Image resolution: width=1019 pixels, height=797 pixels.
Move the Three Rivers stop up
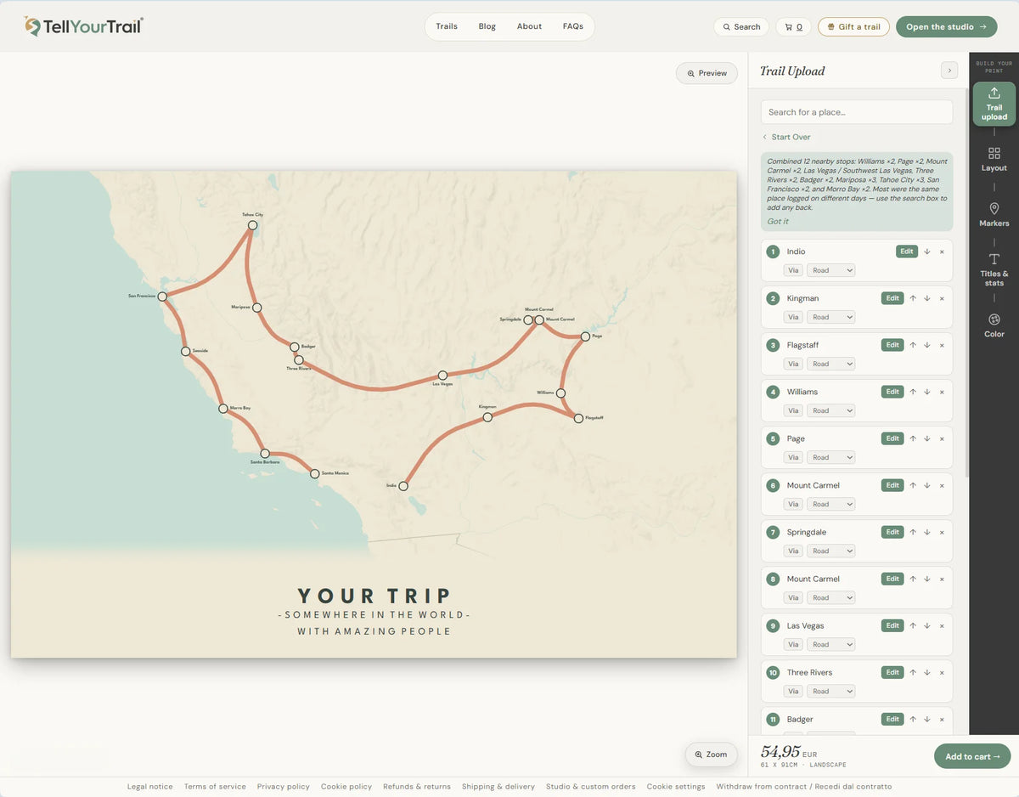(913, 672)
